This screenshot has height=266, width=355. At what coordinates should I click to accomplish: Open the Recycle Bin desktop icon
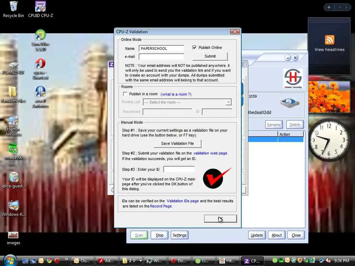[14, 9]
